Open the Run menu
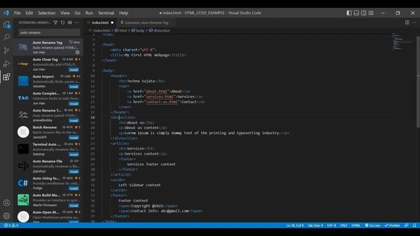The image size is (420, 236). point(89,13)
